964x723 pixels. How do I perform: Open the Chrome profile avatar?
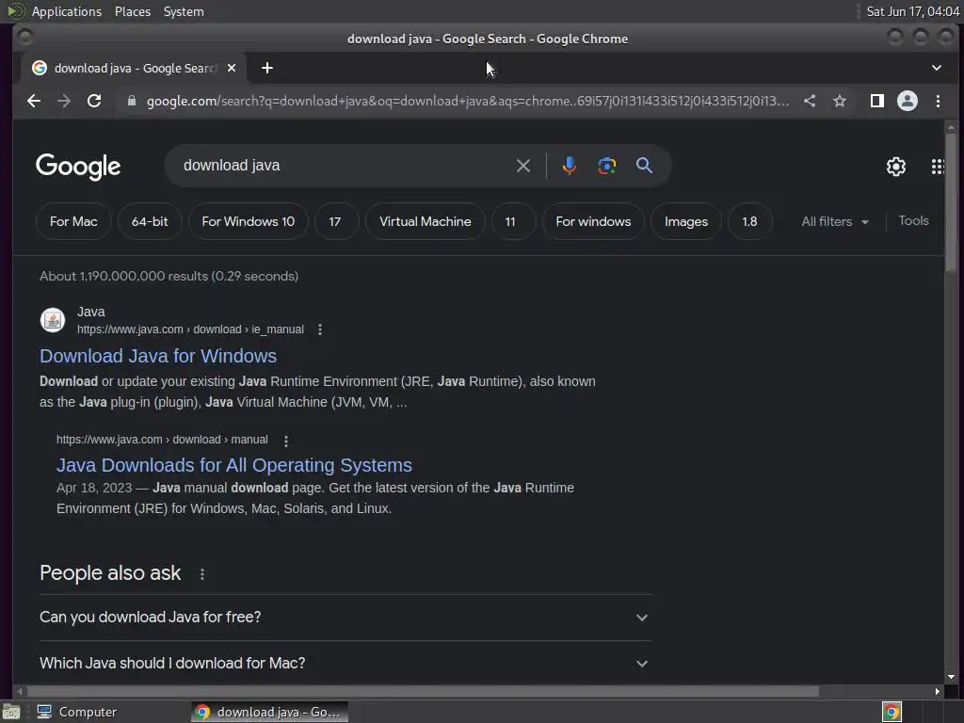(x=908, y=101)
